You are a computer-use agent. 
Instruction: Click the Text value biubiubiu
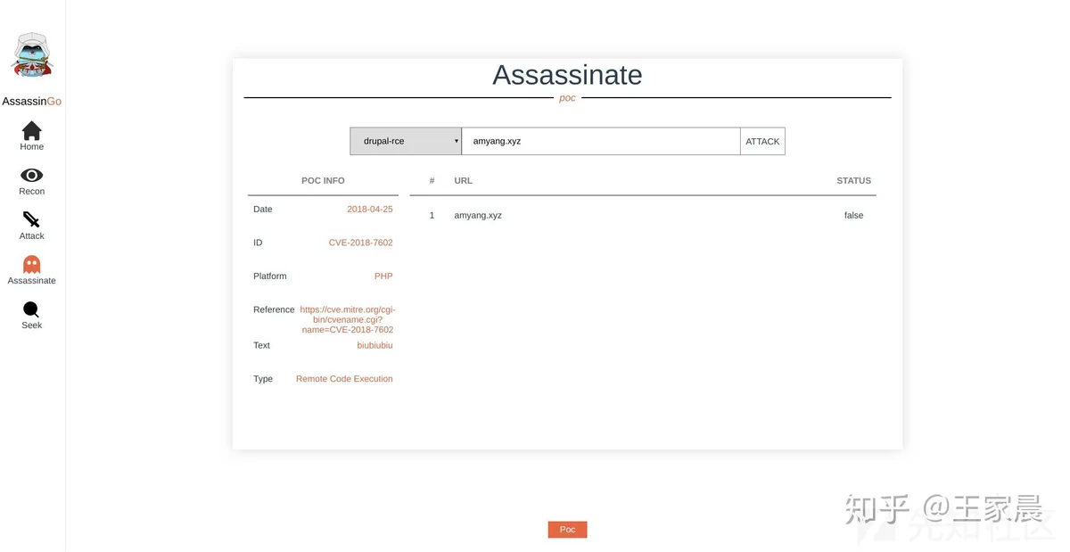374,345
